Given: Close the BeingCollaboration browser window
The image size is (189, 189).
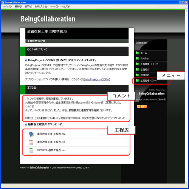Looking at the screenshot, I should (186, 2).
